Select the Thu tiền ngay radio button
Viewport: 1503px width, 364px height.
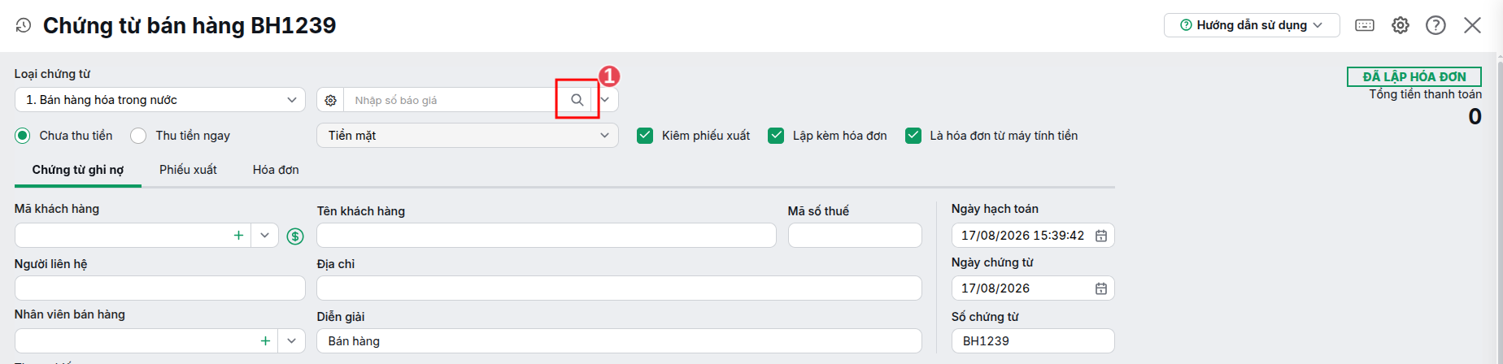coord(138,136)
